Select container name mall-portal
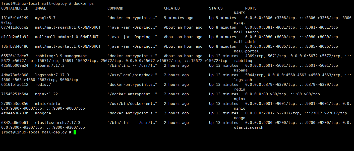 coord(246,51)
